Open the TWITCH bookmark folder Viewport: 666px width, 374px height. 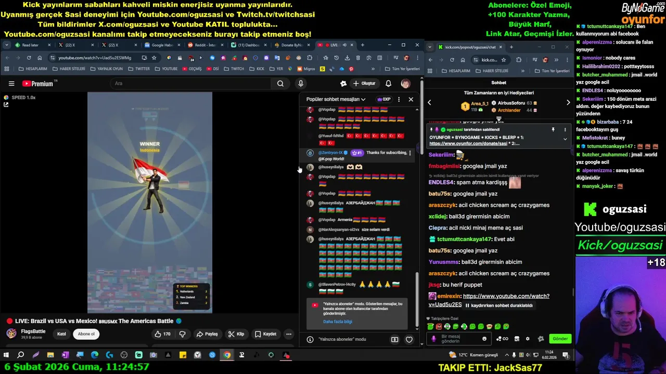tap(234, 69)
